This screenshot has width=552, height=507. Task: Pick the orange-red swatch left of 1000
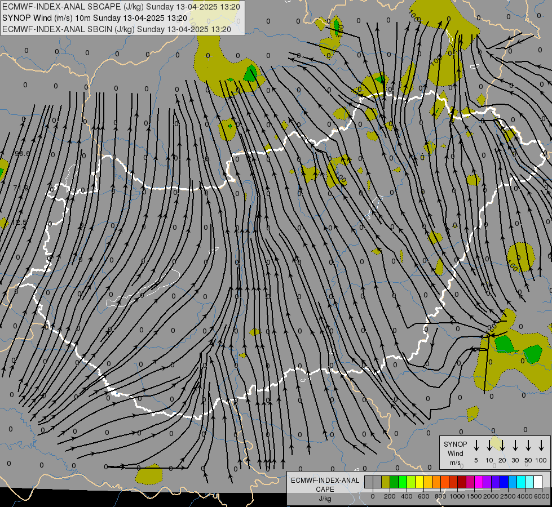click(x=453, y=482)
